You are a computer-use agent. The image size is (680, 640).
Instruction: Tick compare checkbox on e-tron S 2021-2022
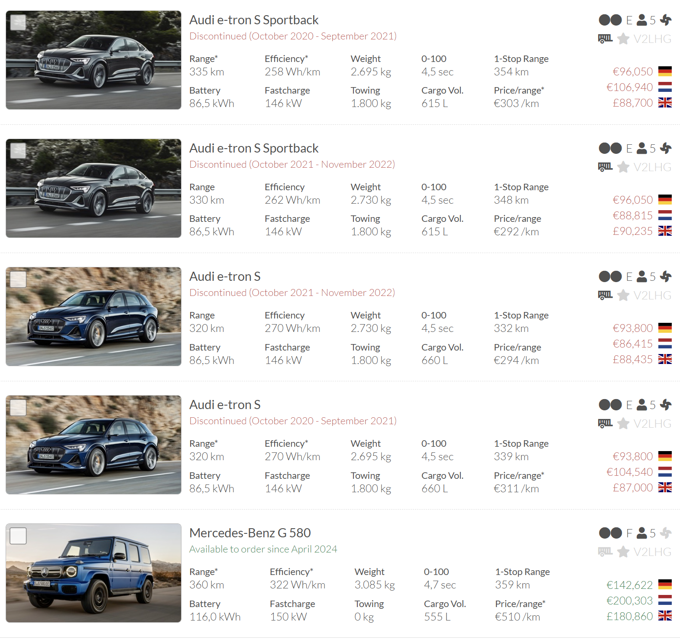(x=18, y=279)
